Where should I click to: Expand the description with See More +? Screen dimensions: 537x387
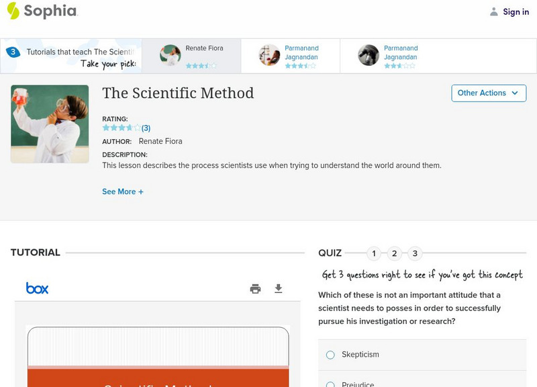click(x=123, y=191)
